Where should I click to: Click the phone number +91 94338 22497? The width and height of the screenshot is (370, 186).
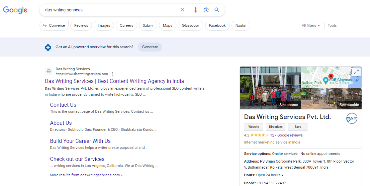pyautogui.click(x=271, y=183)
